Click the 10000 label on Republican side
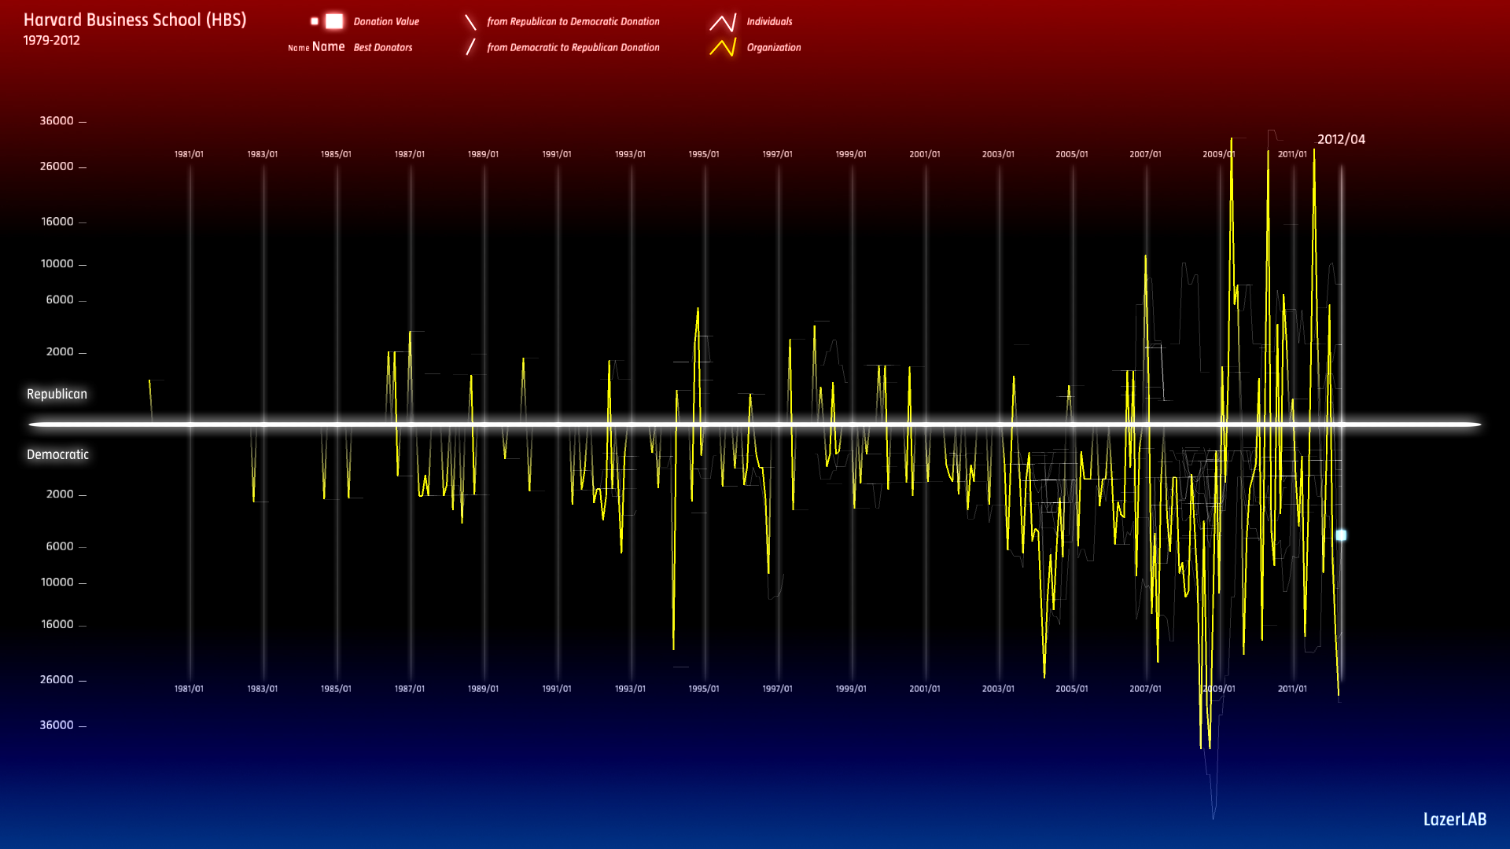Image resolution: width=1510 pixels, height=849 pixels. point(57,264)
